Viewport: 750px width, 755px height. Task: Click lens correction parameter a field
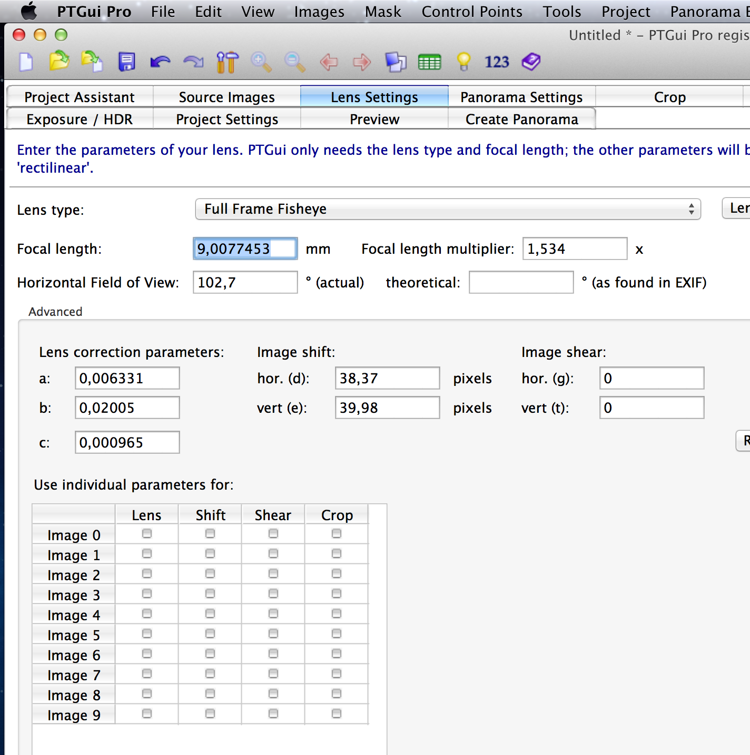click(x=127, y=378)
